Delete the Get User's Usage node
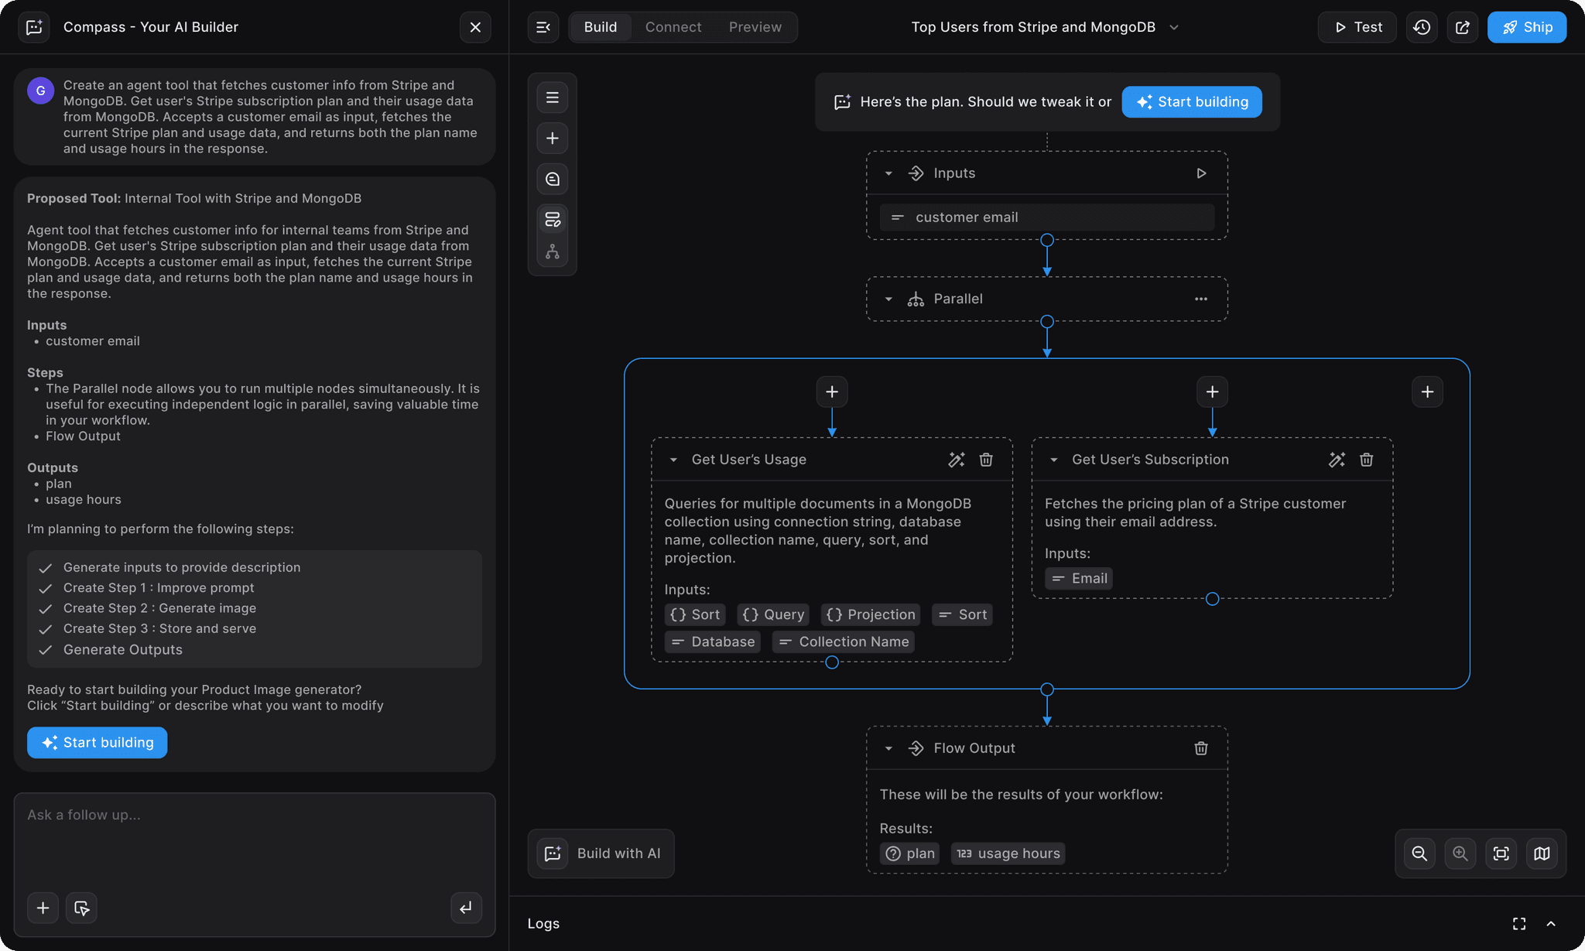Viewport: 1585px width, 951px height. click(986, 460)
